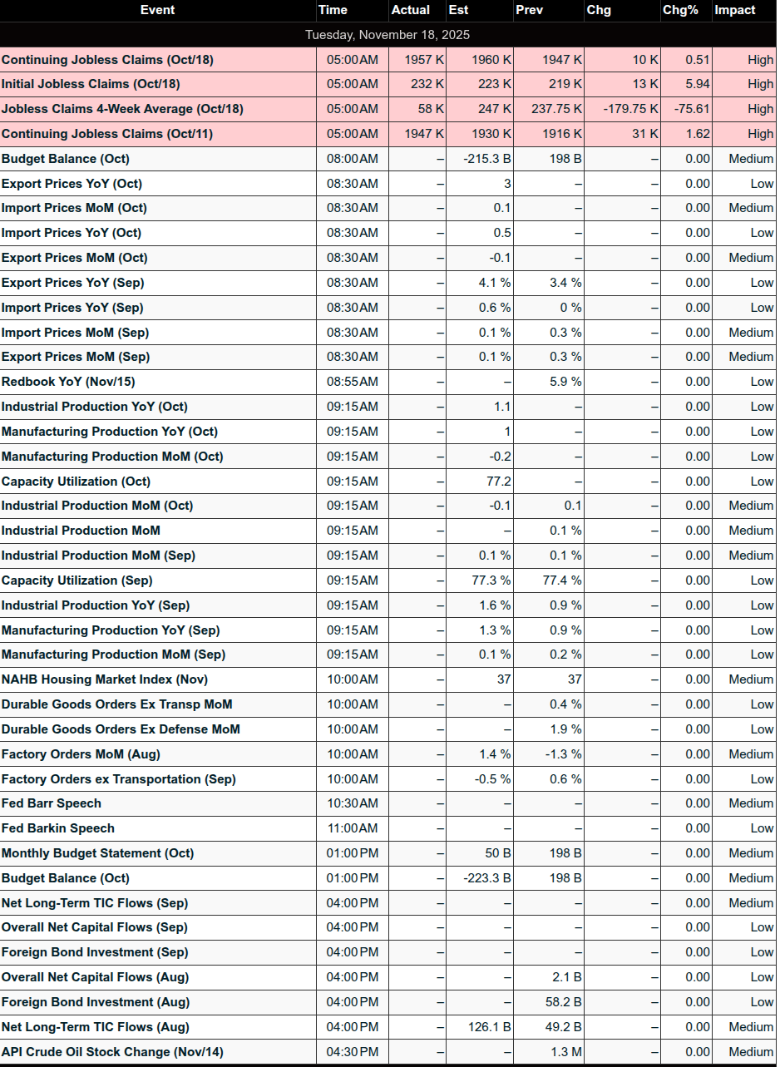780x1067 pixels.
Task: Click Capacity Utilization (Sep) event
Action: click(x=77, y=580)
